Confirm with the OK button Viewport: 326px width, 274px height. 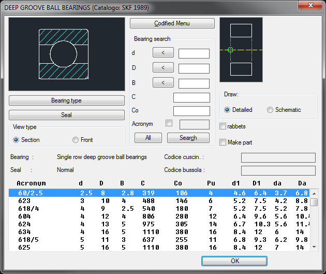[x=234, y=261]
